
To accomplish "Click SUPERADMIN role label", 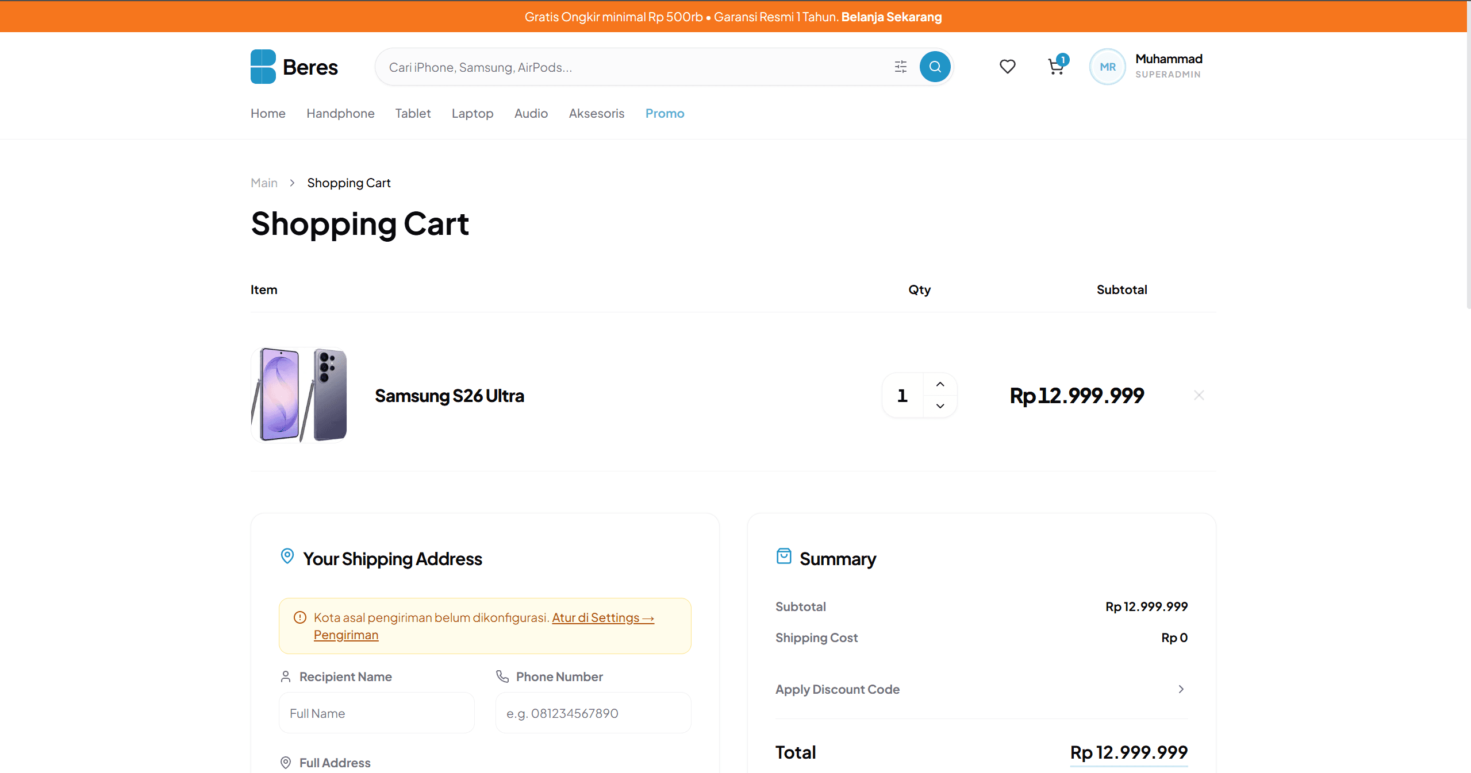I will point(1167,75).
